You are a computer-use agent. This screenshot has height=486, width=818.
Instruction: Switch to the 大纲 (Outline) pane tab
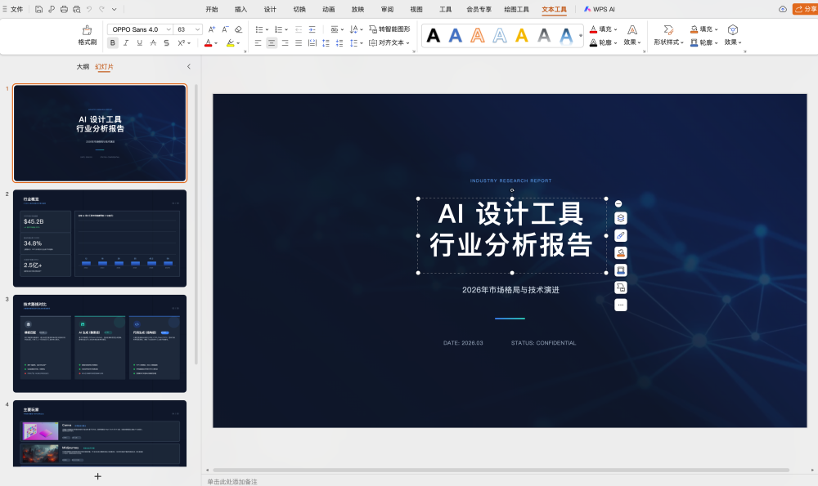click(x=83, y=67)
